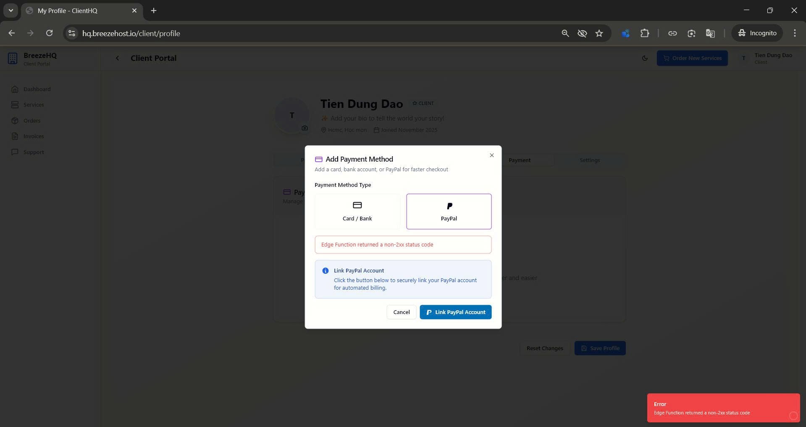Open the tab search dropdown arrow
This screenshot has height=427, width=806.
(x=11, y=10)
